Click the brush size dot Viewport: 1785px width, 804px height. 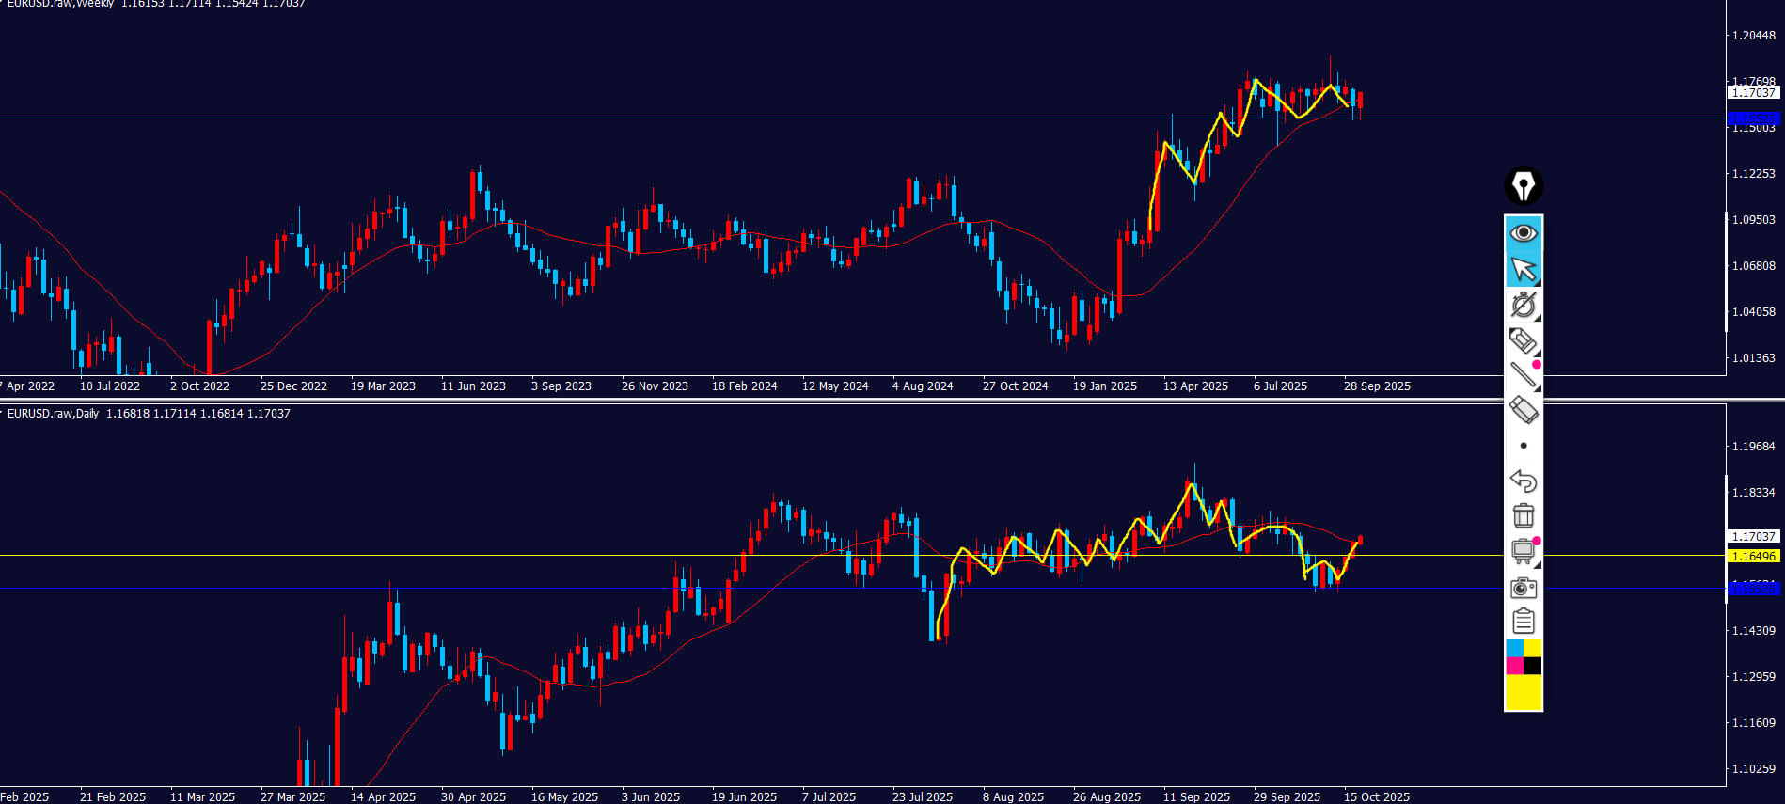(1524, 446)
